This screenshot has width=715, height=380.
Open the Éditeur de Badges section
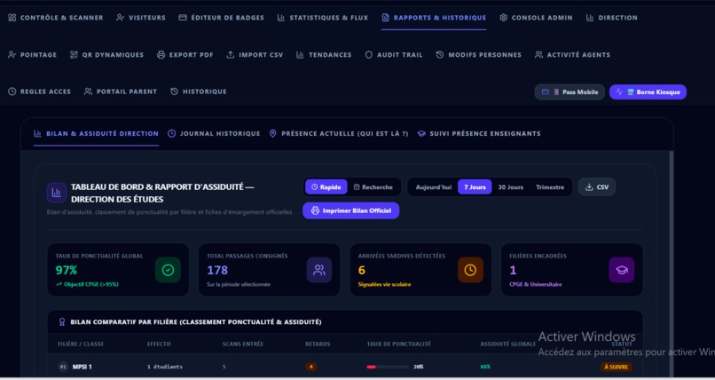(221, 18)
